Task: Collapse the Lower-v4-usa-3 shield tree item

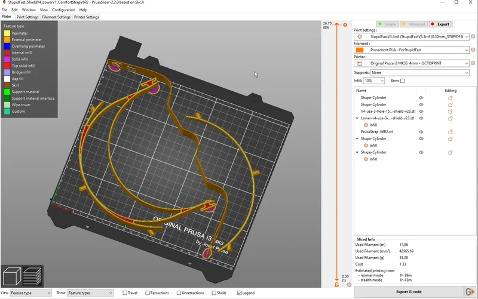Action: point(357,118)
